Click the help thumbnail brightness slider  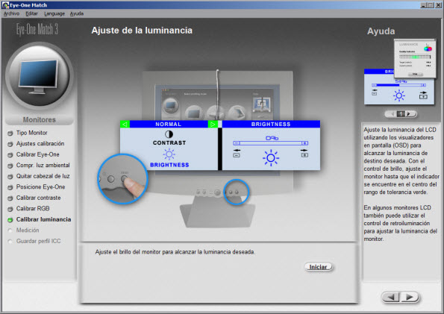tap(398, 85)
